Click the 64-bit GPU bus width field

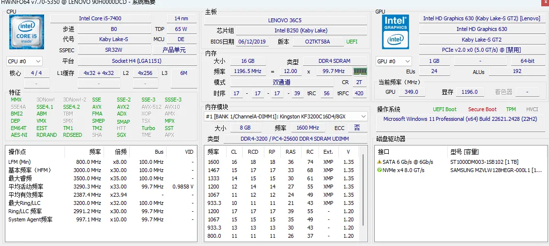click(527, 61)
